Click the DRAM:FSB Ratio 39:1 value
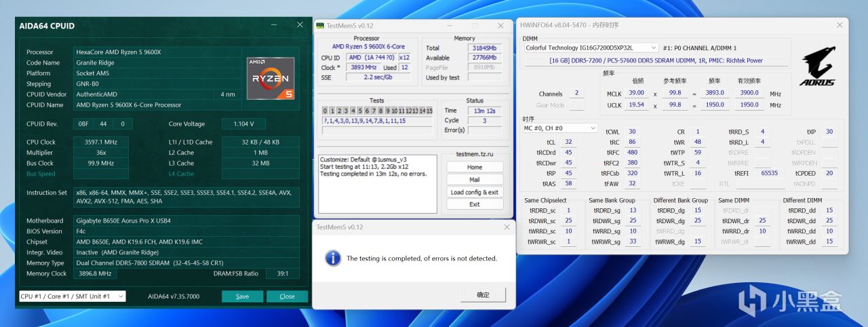This screenshot has width=868, height=327. tap(283, 273)
